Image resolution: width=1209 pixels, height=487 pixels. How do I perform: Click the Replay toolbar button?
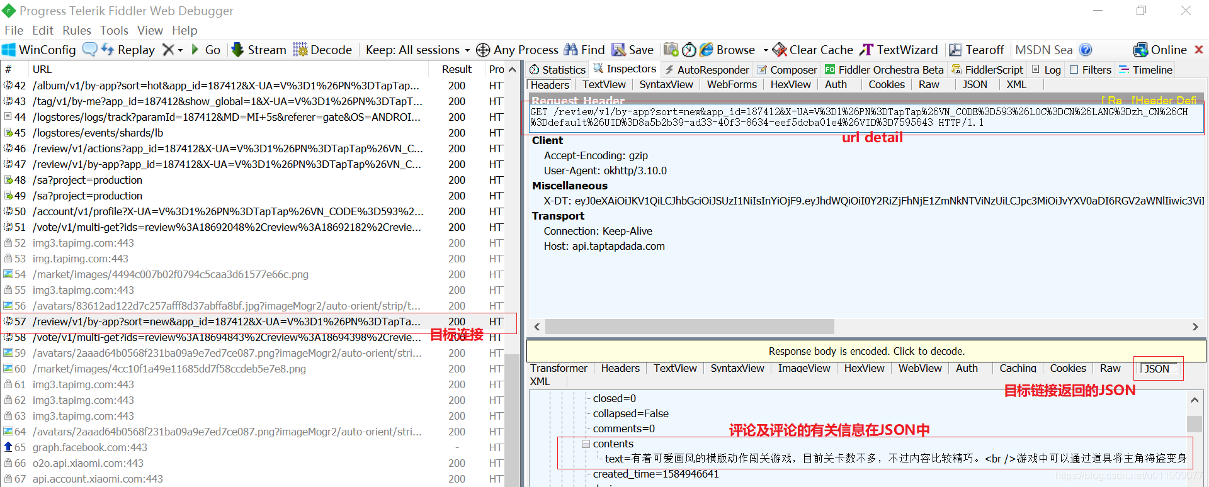[x=128, y=50]
